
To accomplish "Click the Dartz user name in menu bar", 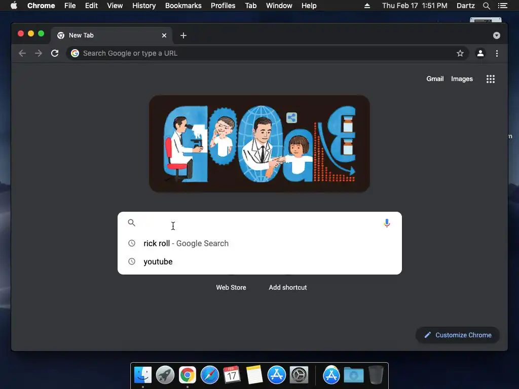I will (466, 6).
